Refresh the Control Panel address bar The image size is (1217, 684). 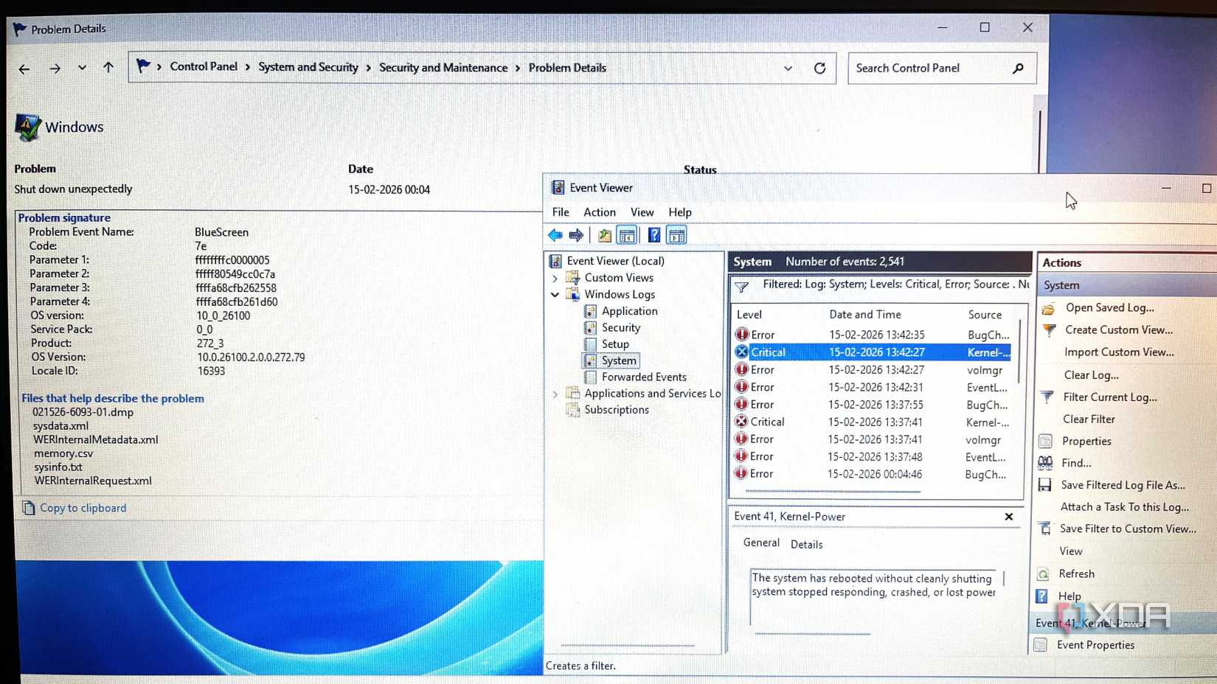click(819, 68)
